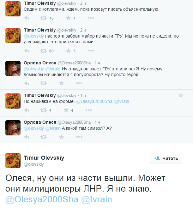Image resolution: width=193 pixels, height=208 pixels.
Task: Reply to the "паспорта забрал майор" tweet
Action: (x=27, y=51)
